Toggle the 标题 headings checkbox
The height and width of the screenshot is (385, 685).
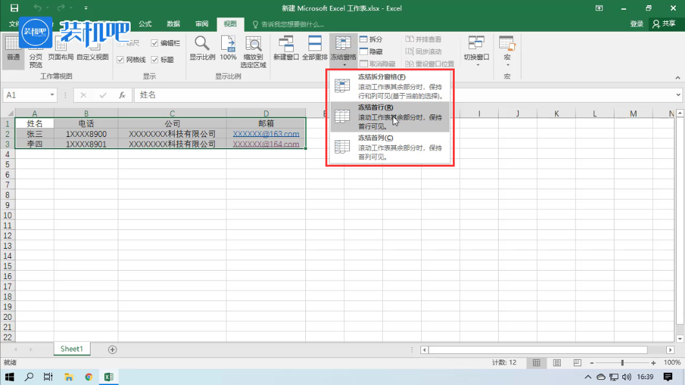click(155, 59)
